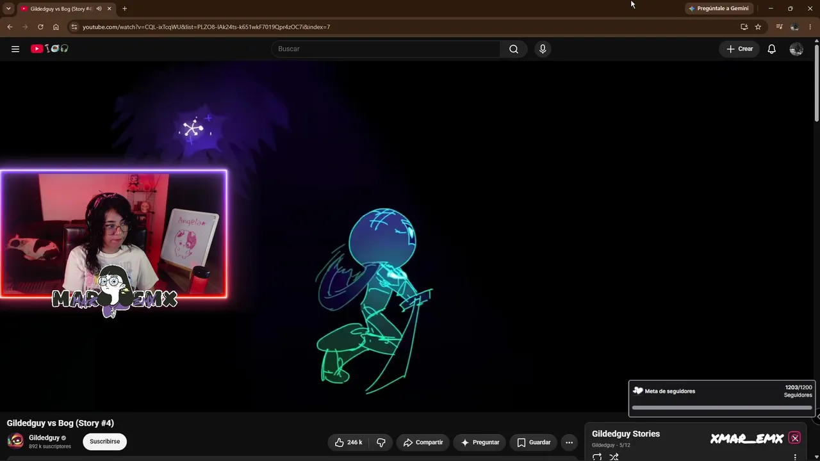
Task: Click Pregúntale a Gemini button
Action: click(x=718, y=8)
